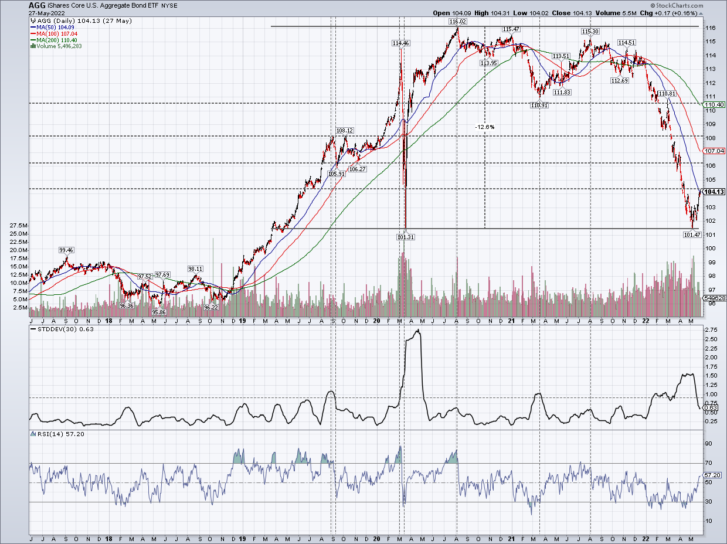The image size is (727, 544).
Task: Click the 114.51 price label
Action: point(627,42)
